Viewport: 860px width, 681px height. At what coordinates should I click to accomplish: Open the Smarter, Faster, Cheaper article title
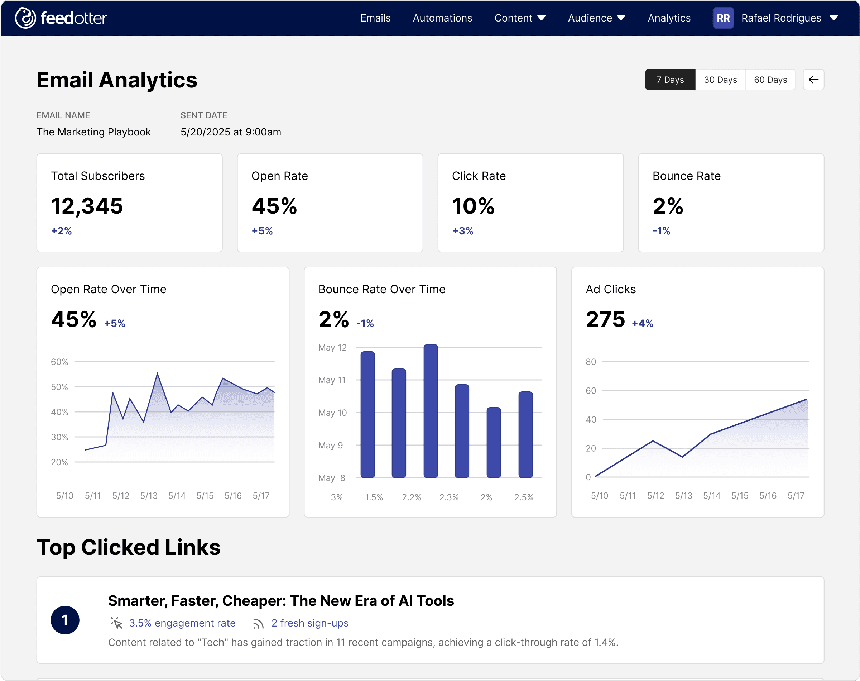(x=281, y=600)
